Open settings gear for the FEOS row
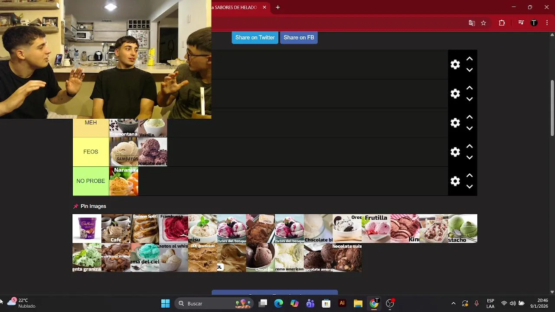 [x=455, y=152]
